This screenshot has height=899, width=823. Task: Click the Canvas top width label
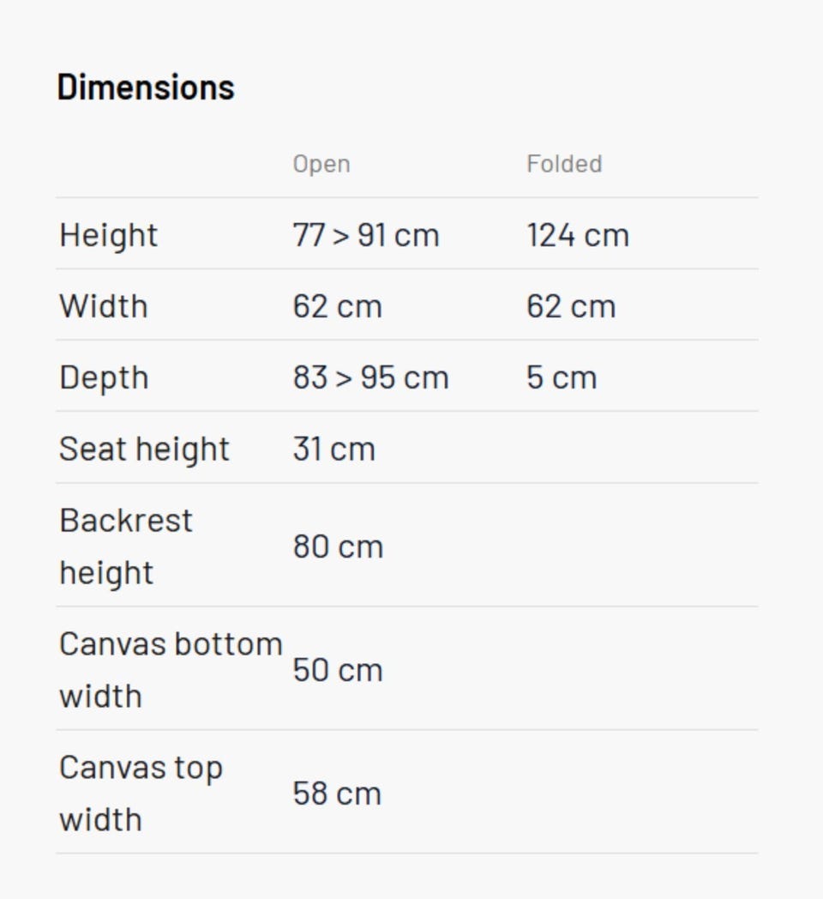[x=141, y=793]
